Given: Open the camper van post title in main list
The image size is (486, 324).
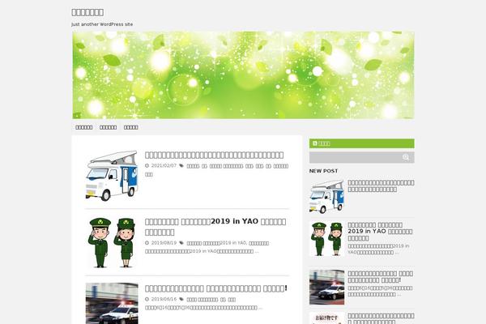Looking at the screenshot, I should point(214,155).
